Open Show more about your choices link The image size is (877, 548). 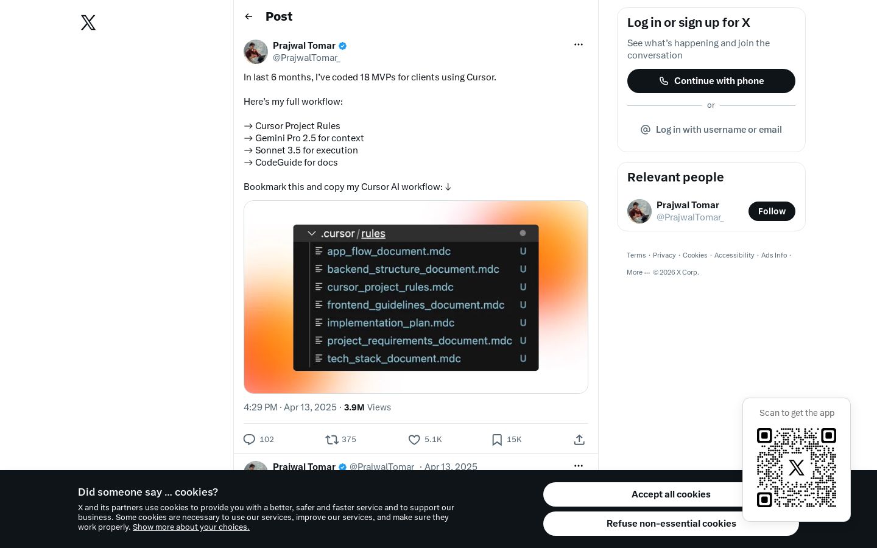coord(191,527)
